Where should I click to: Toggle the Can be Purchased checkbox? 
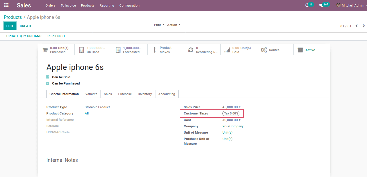tap(48, 83)
